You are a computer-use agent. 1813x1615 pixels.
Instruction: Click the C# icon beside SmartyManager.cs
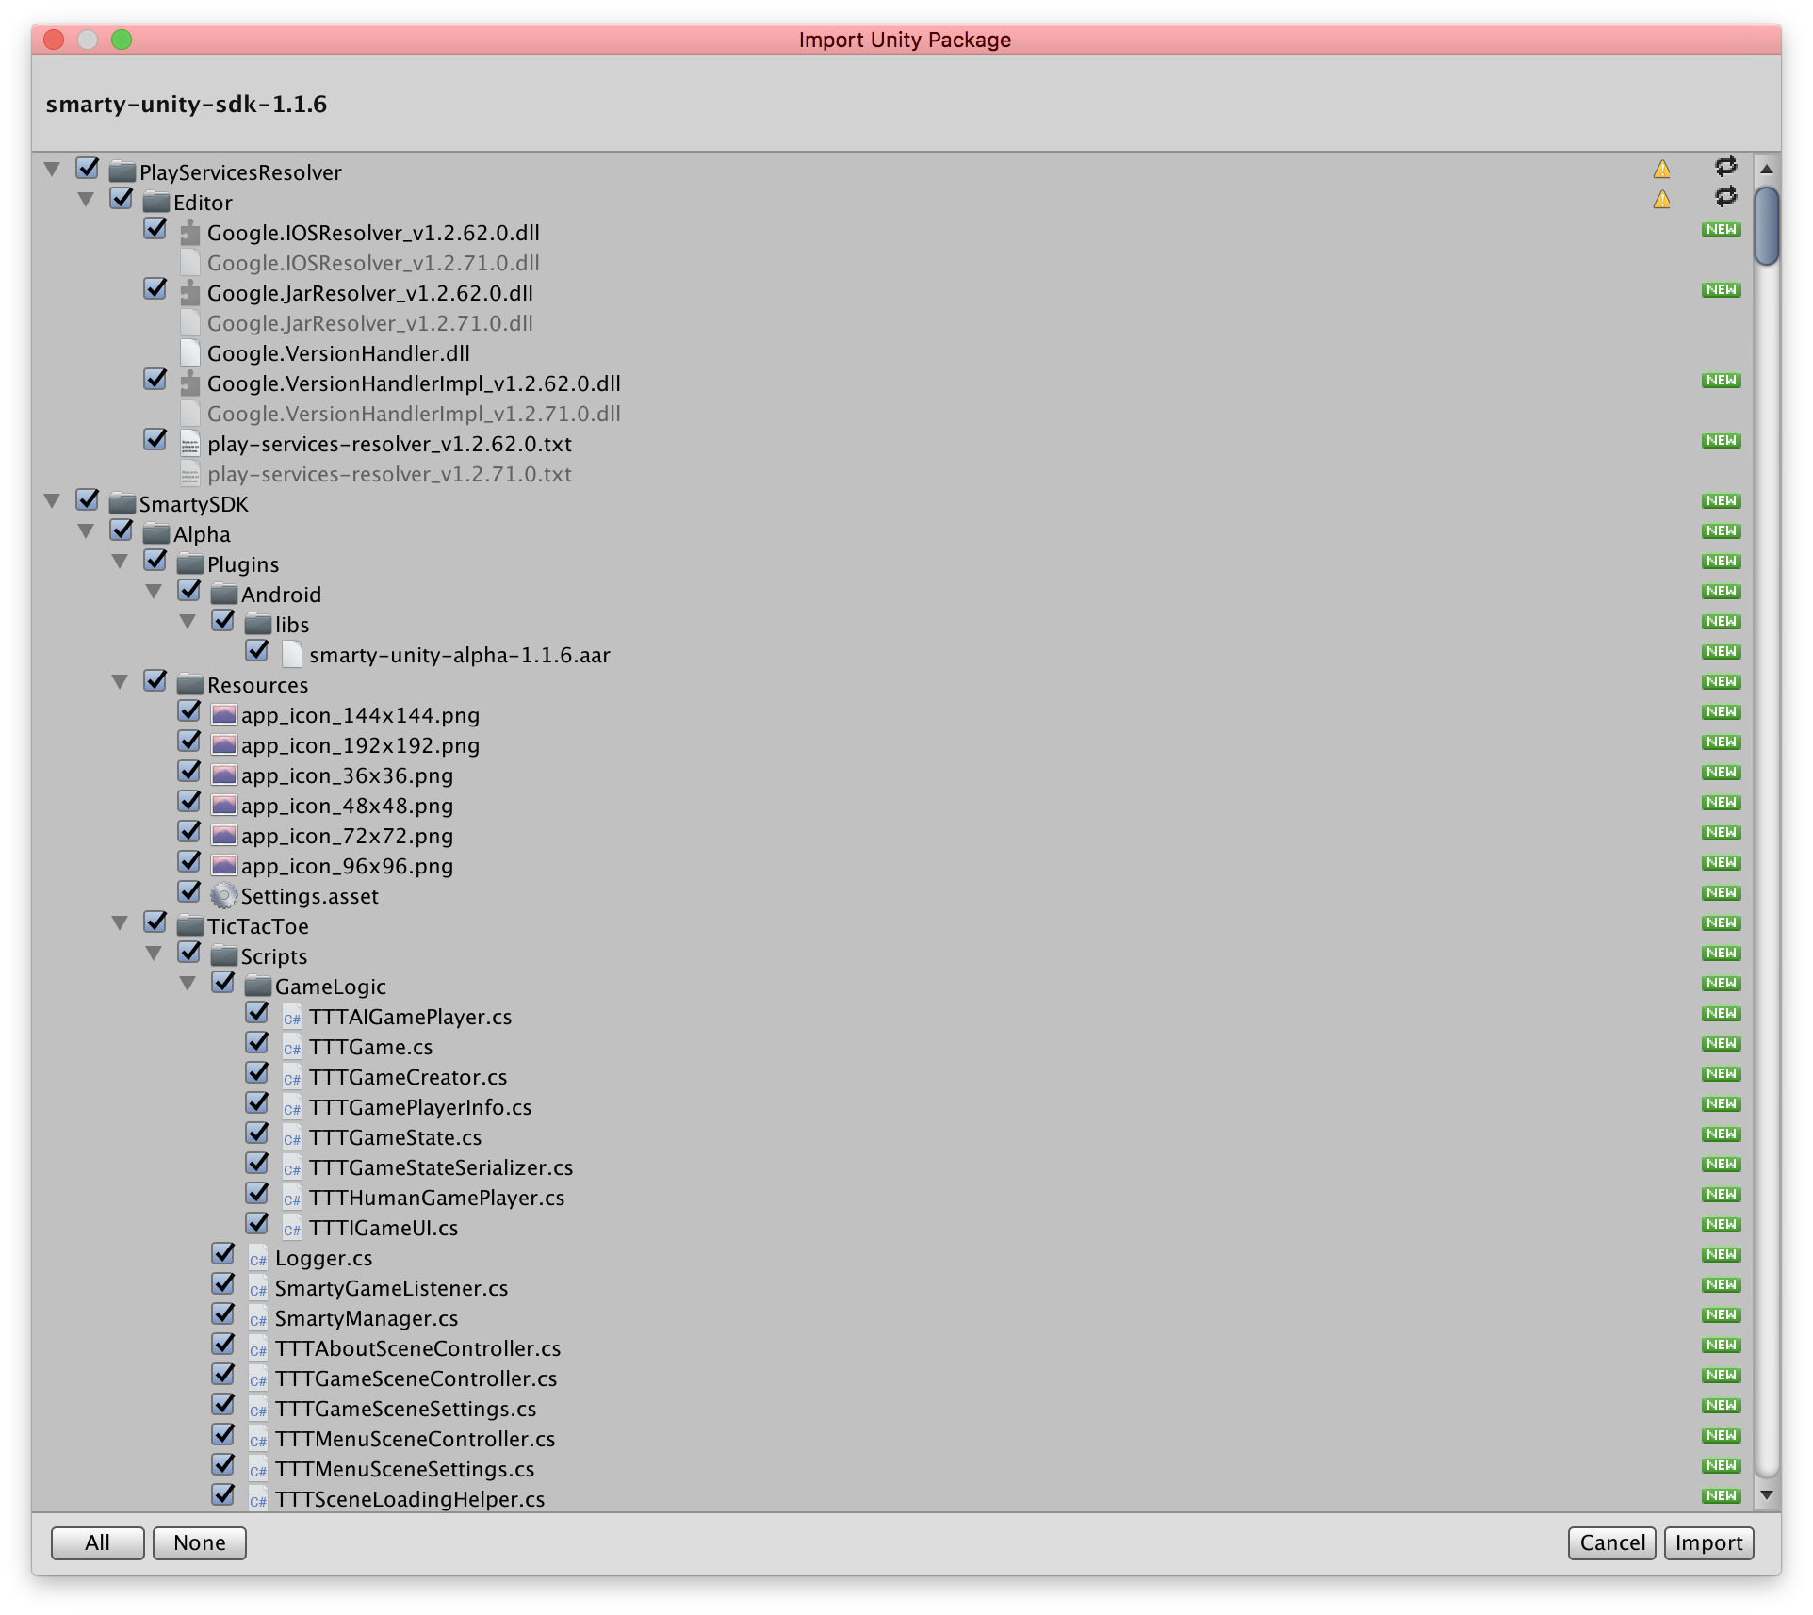pos(256,1319)
